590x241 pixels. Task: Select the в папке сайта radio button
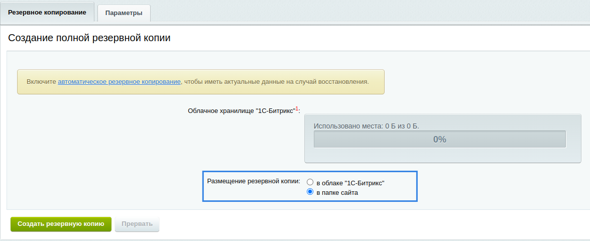310,192
